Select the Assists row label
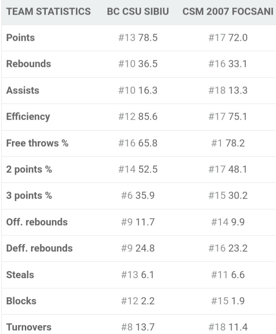 pyautogui.click(x=23, y=90)
